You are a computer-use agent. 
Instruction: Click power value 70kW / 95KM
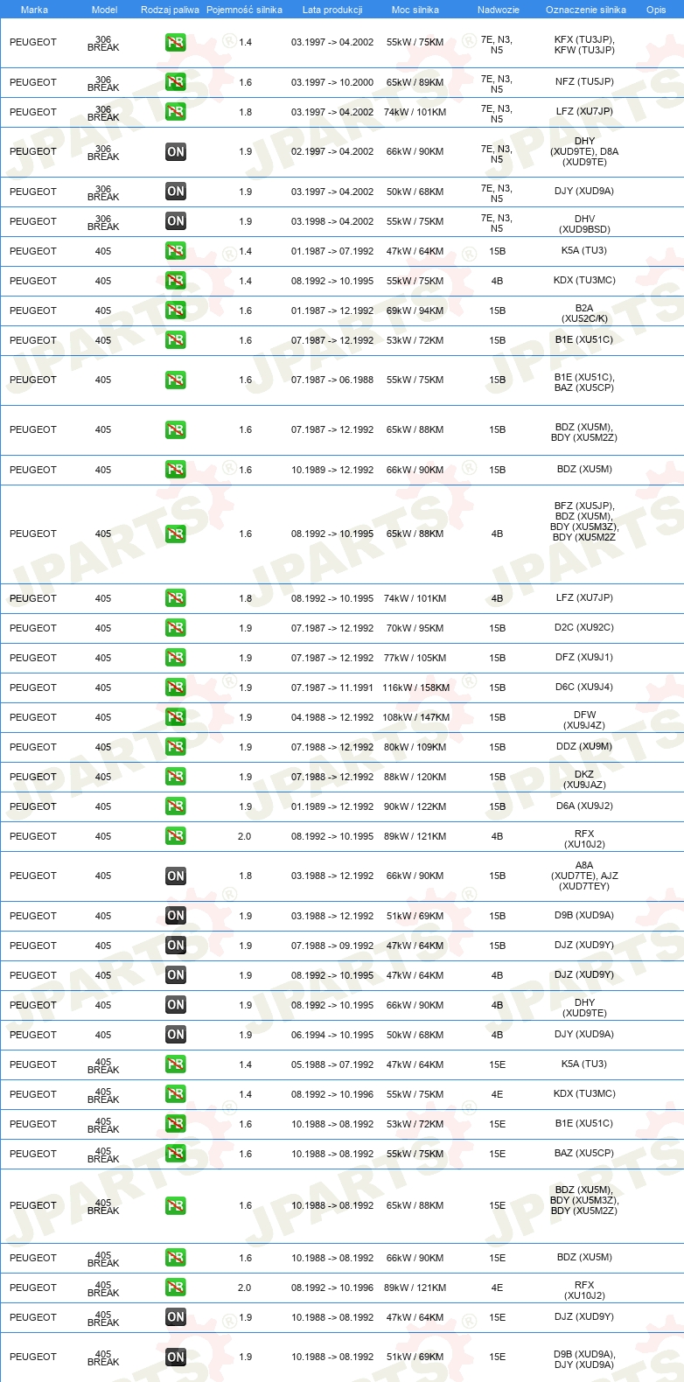point(415,628)
